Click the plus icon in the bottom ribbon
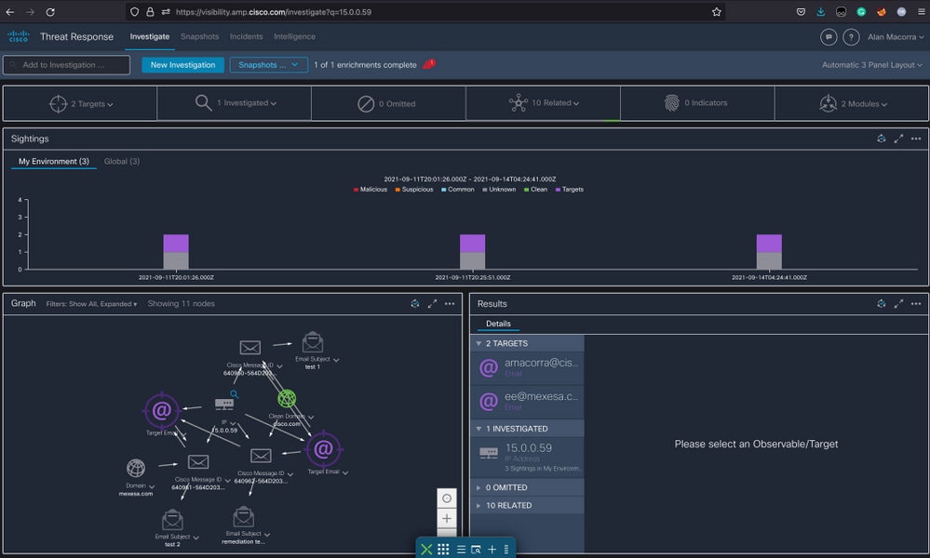The height and width of the screenshot is (558, 930). coord(492,550)
